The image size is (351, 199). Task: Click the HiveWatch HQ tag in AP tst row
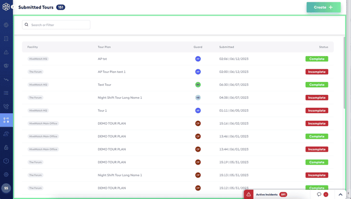38,59
